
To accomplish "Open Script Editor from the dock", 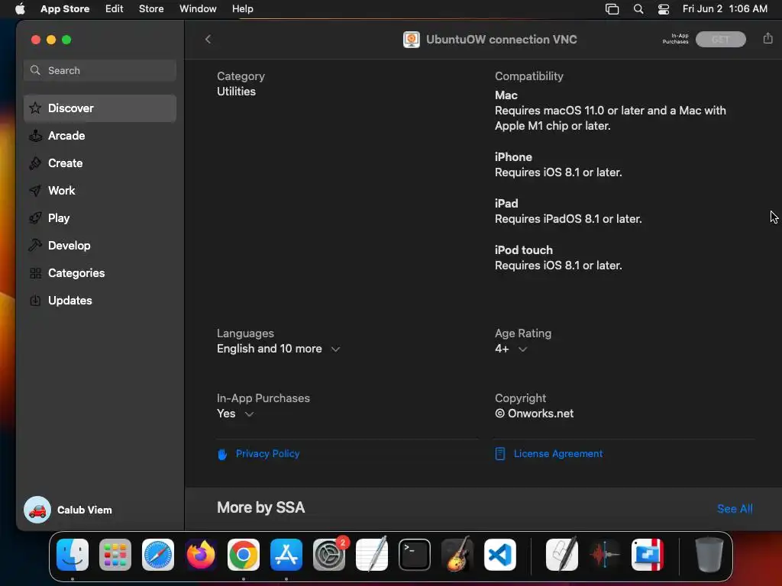I will pos(562,554).
